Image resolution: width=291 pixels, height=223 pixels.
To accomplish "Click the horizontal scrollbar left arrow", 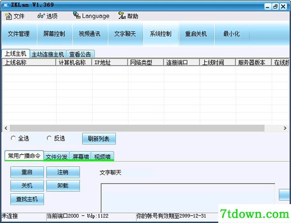I will pos(6,128).
